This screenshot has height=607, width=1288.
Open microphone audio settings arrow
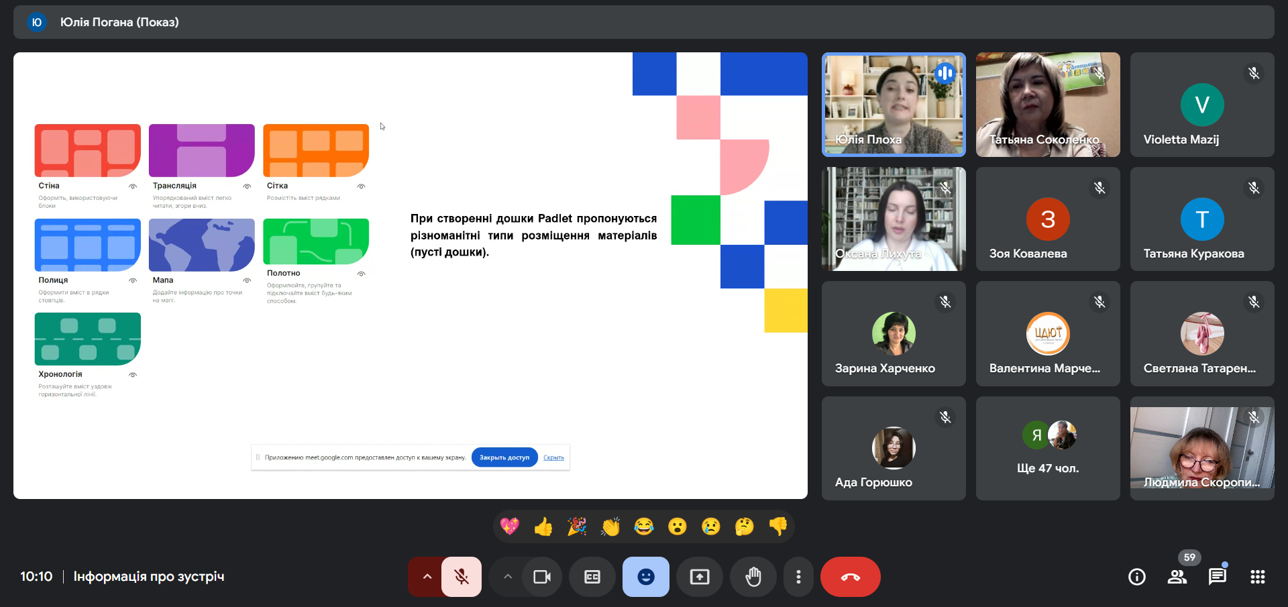click(x=427, y=577)
